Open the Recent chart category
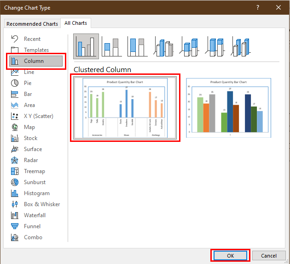This screenshot has height=264, width=290. pyautogui.click(x=36, y=39)
